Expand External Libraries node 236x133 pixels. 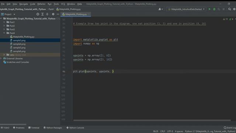coord(1,58)
